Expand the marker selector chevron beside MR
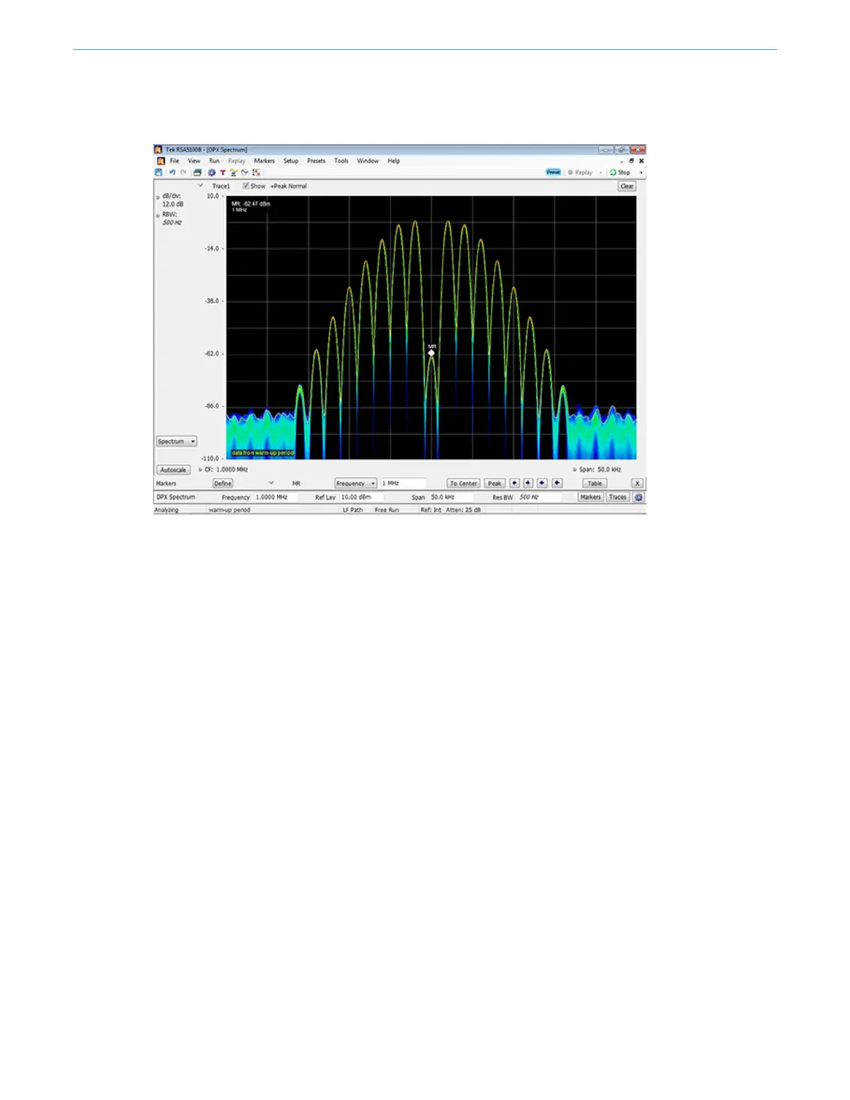This screenshot has width=850, height=1100. tap(271, 483)
